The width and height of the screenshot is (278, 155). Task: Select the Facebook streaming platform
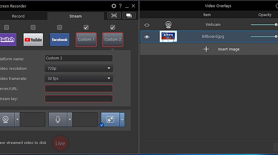[x=60, y=39]
